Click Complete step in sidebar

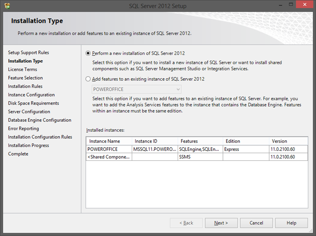(x=18, y=154)
